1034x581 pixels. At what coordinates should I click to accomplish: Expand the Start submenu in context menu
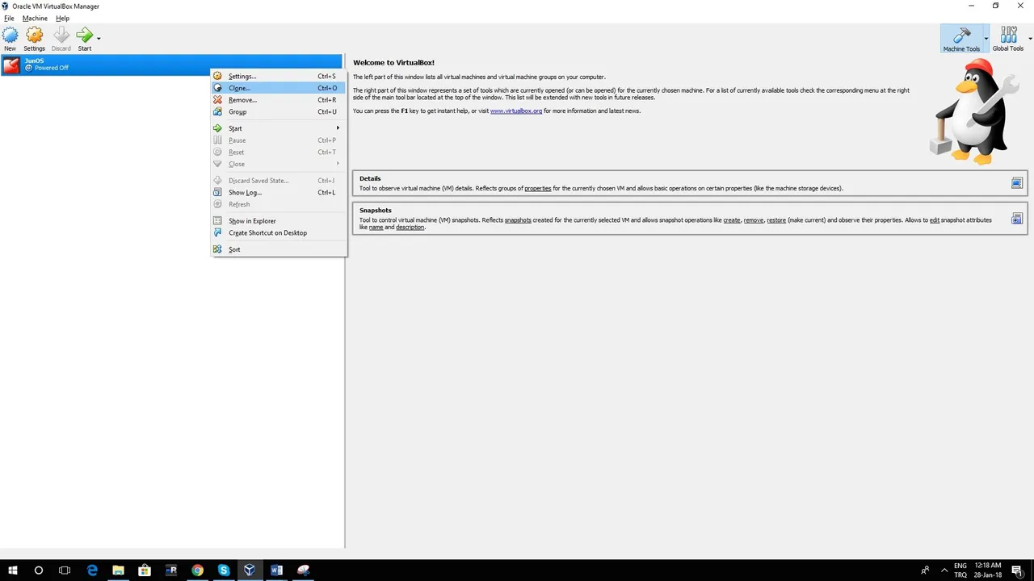pos(279,128)
